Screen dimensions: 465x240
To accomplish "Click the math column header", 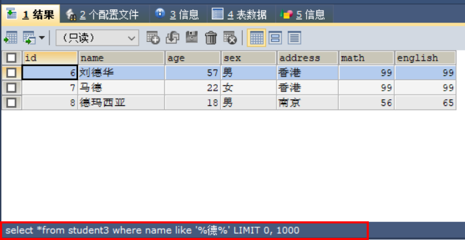I will point(367,58).
